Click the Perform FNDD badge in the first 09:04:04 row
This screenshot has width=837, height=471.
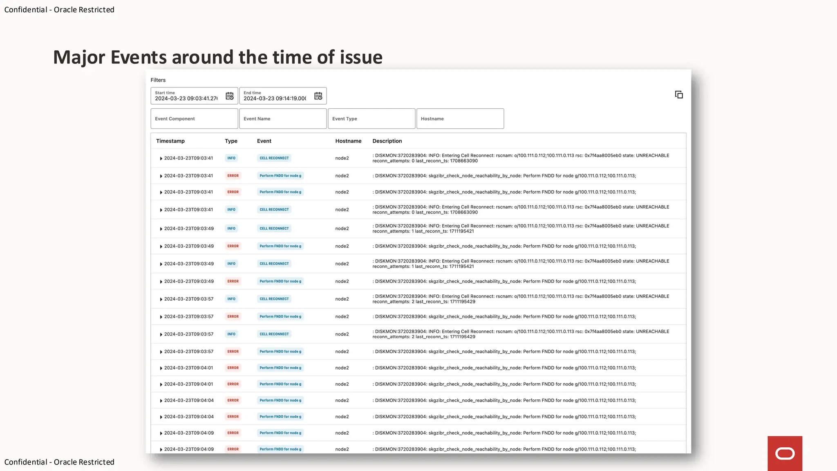pos(280,401)
